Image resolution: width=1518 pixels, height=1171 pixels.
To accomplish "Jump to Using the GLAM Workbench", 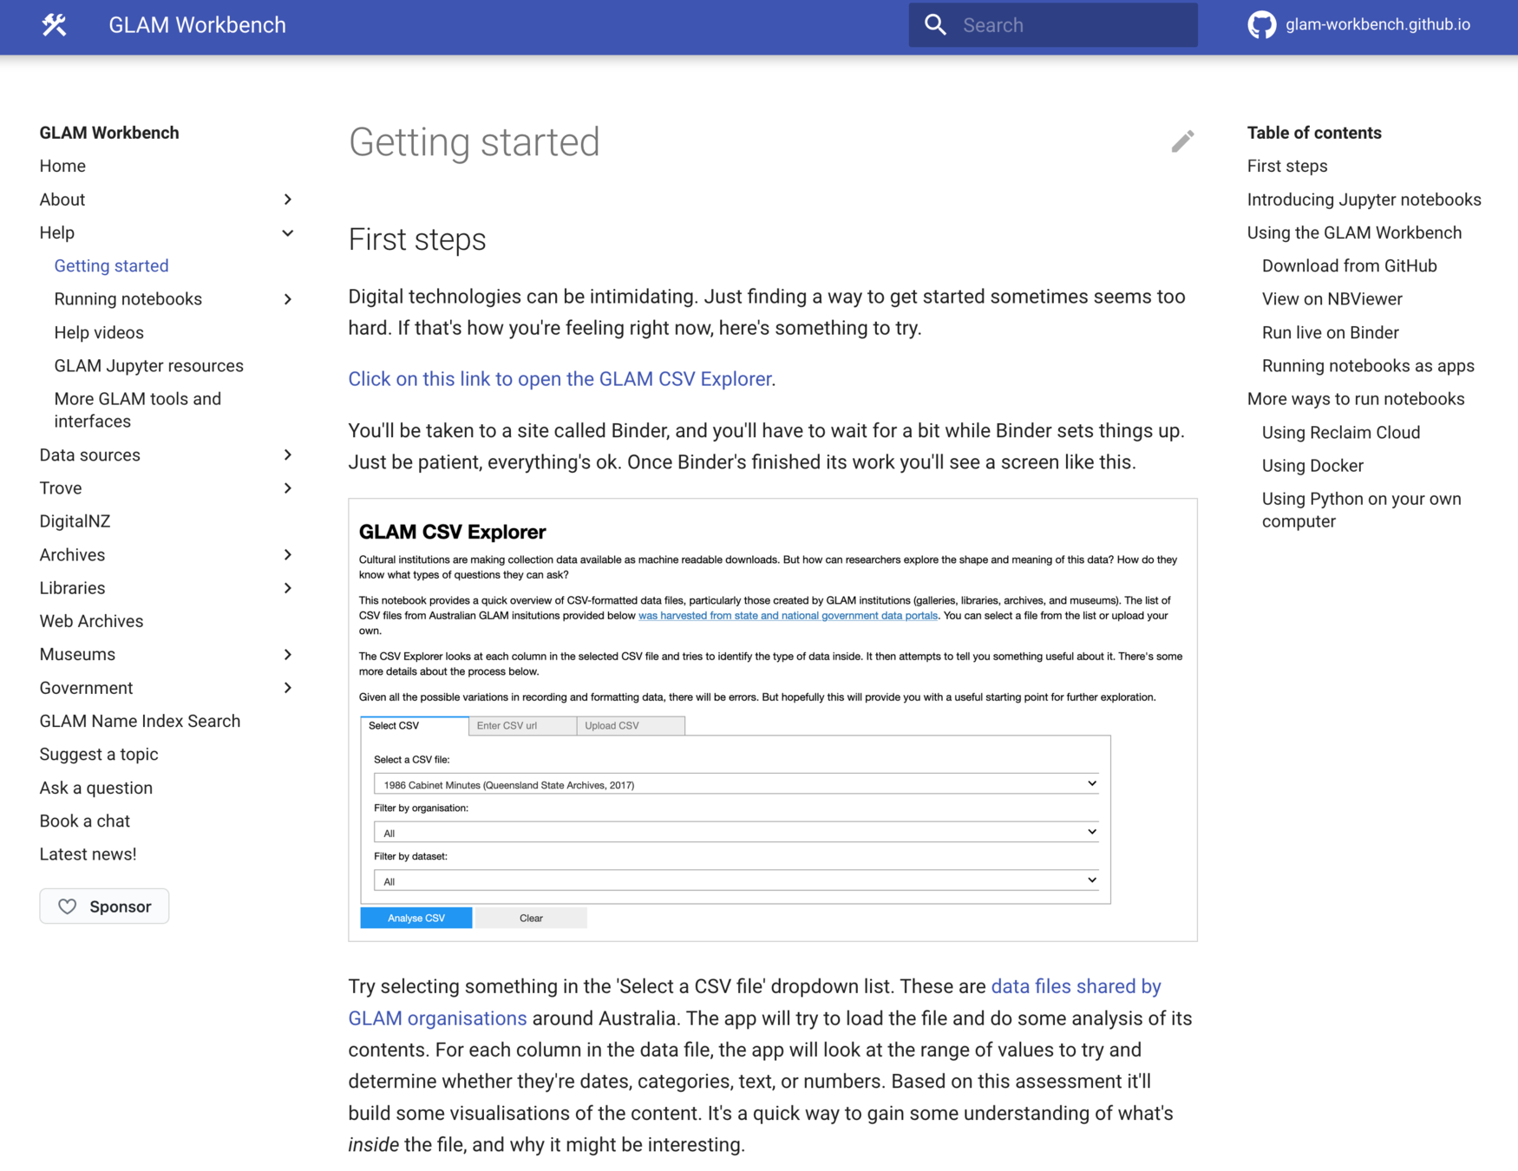I will coord(1354,232).
